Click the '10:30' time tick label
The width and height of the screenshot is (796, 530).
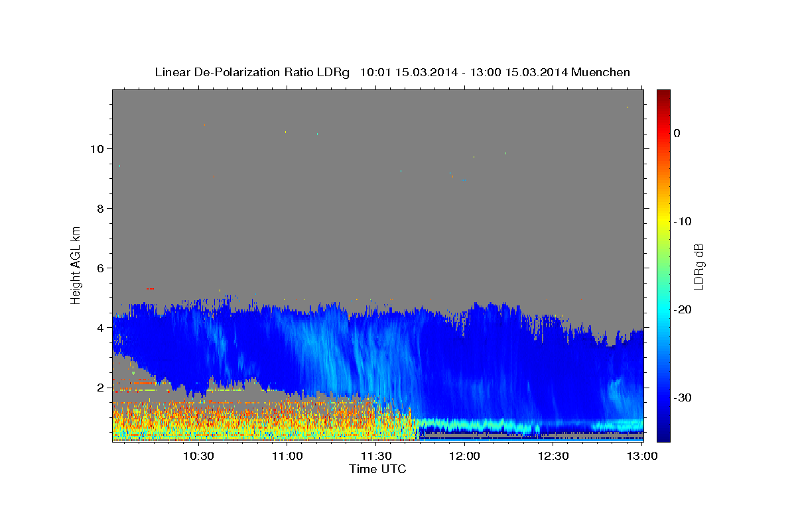[198, 456]
